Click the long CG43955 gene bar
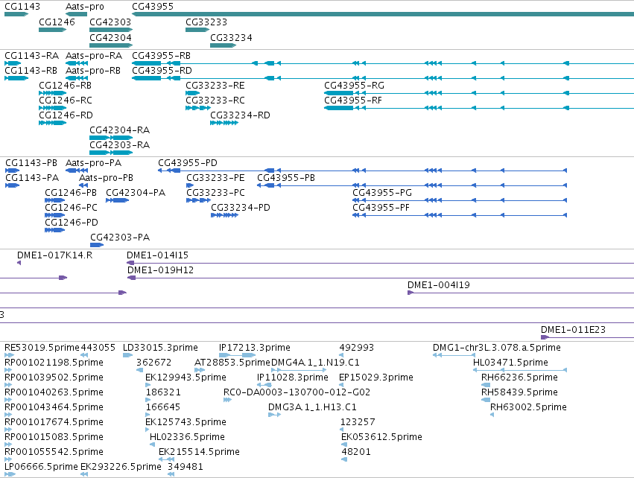Screen dimensions: 634x478 point(383,14)
